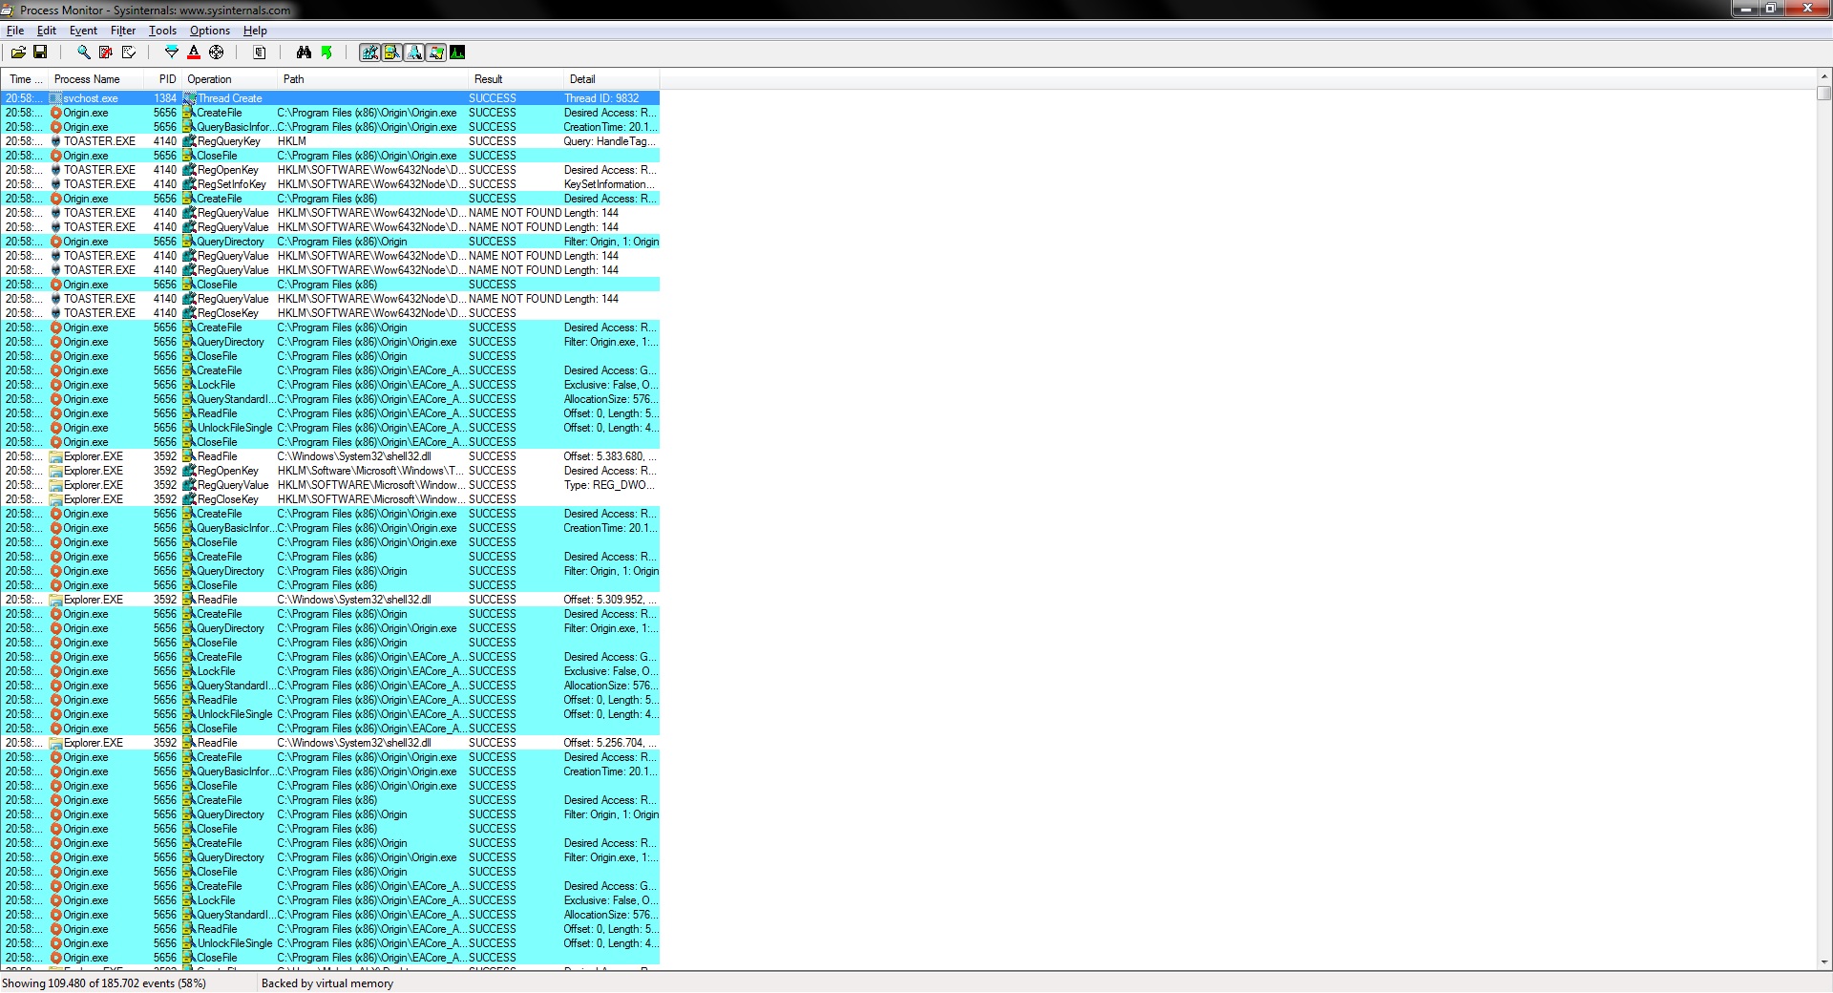Open the Help menu
This screenshot has width=1833, height=993.
pos(255,31)
